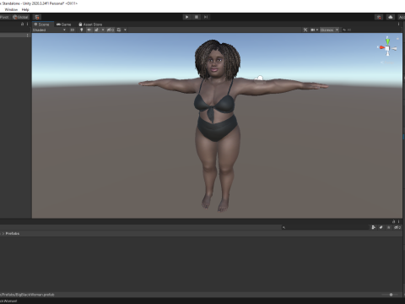
Task: Open cloud services with the cloud icon
Action: pyautogui.click(x=391, y=17)
